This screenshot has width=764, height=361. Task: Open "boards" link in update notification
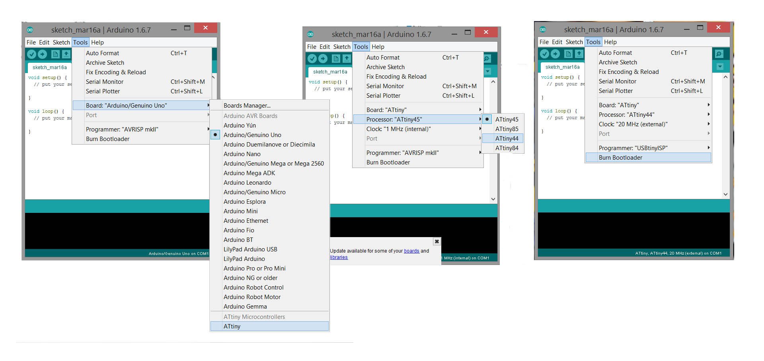tap(411, 251)
